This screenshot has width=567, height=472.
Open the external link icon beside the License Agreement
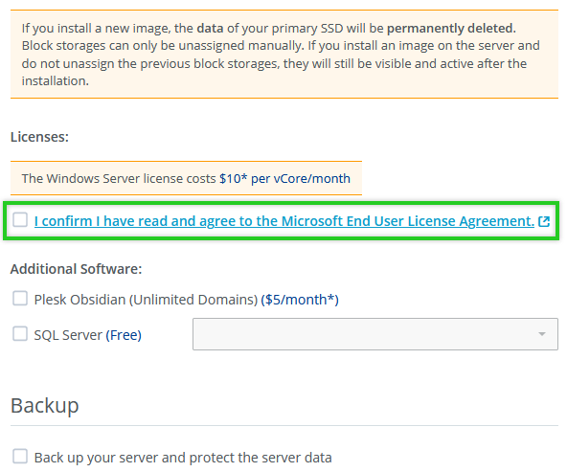(x=544, y=221)
